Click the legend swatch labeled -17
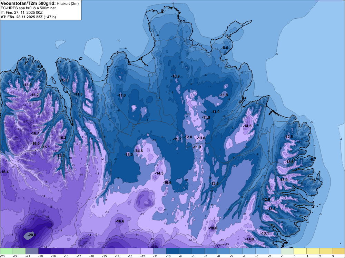Image resolution: width=345 pixels, height=258 pixels. point(83,251)
